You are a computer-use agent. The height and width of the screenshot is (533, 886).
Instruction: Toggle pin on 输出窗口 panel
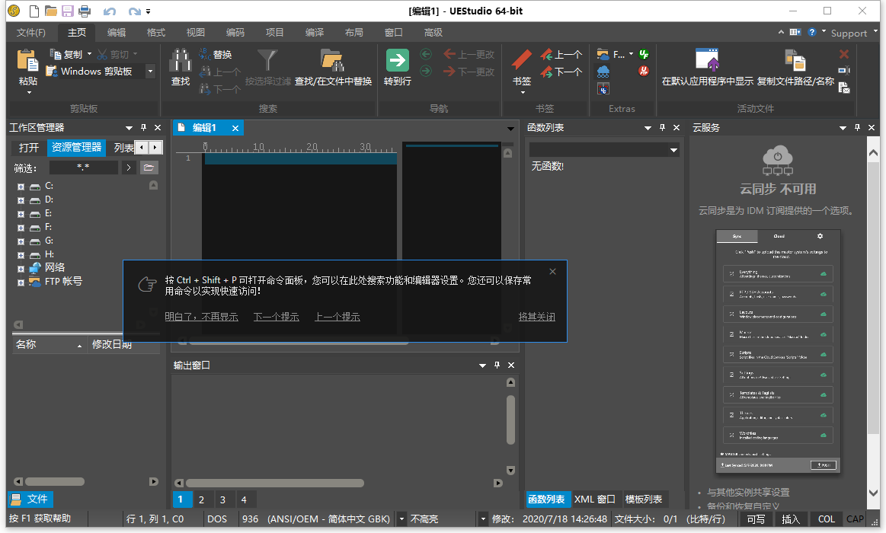[x=497, y=365]
